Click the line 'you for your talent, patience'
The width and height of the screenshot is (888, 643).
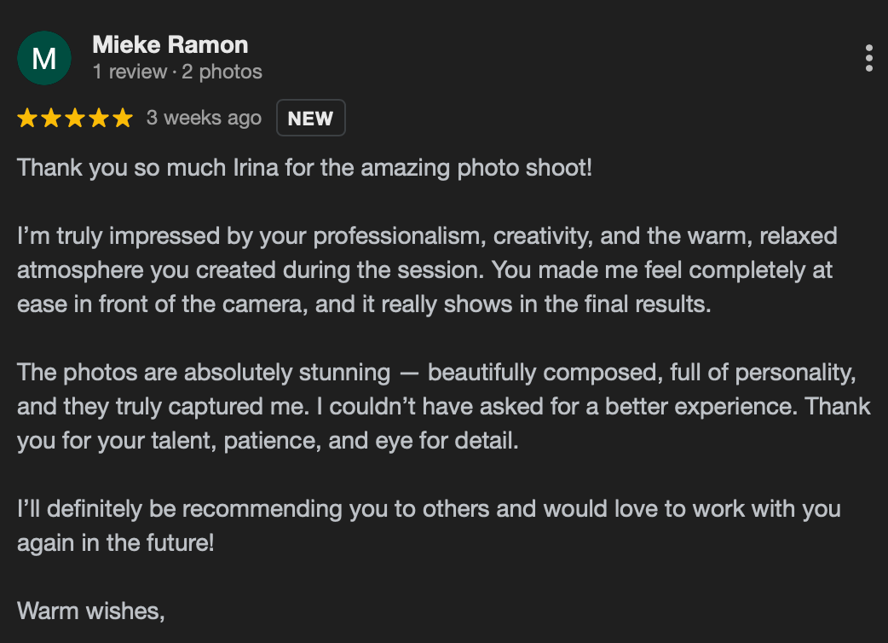click(x=268, y=441)
